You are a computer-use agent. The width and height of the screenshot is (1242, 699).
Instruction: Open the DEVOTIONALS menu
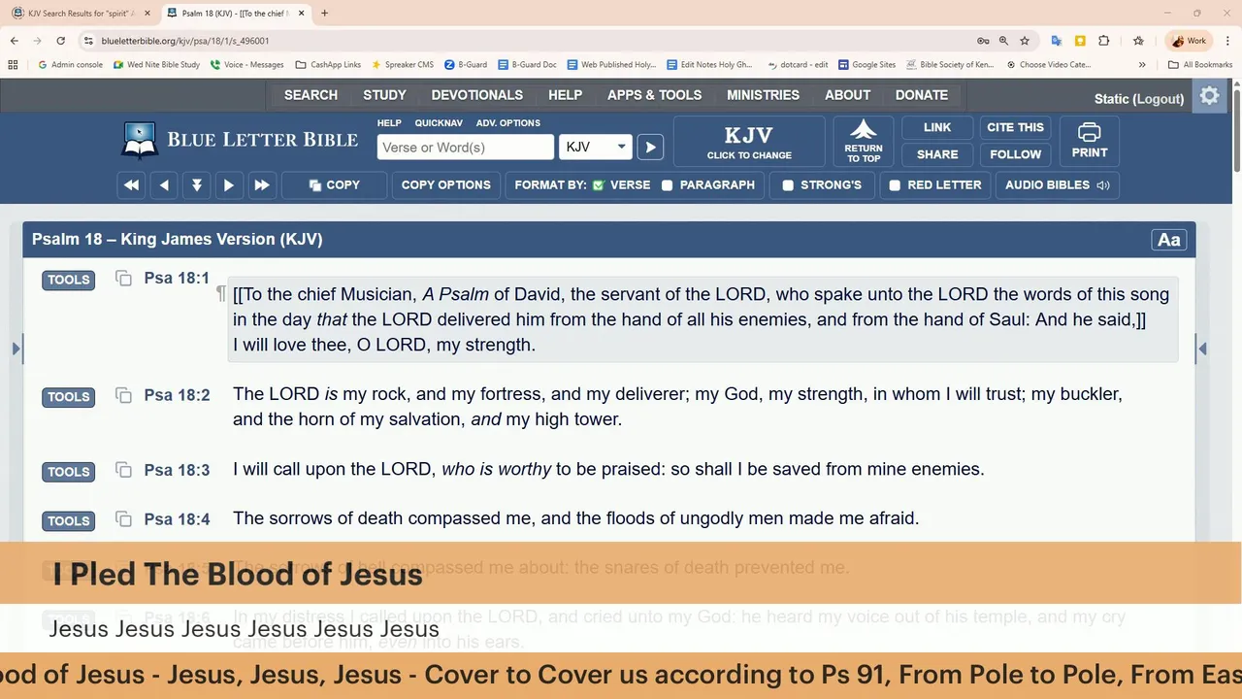476,95
